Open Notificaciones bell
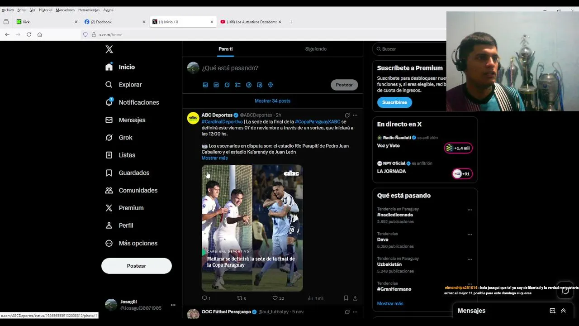Image resolution: width=579 pixels, height=326 pixels. 132,102
